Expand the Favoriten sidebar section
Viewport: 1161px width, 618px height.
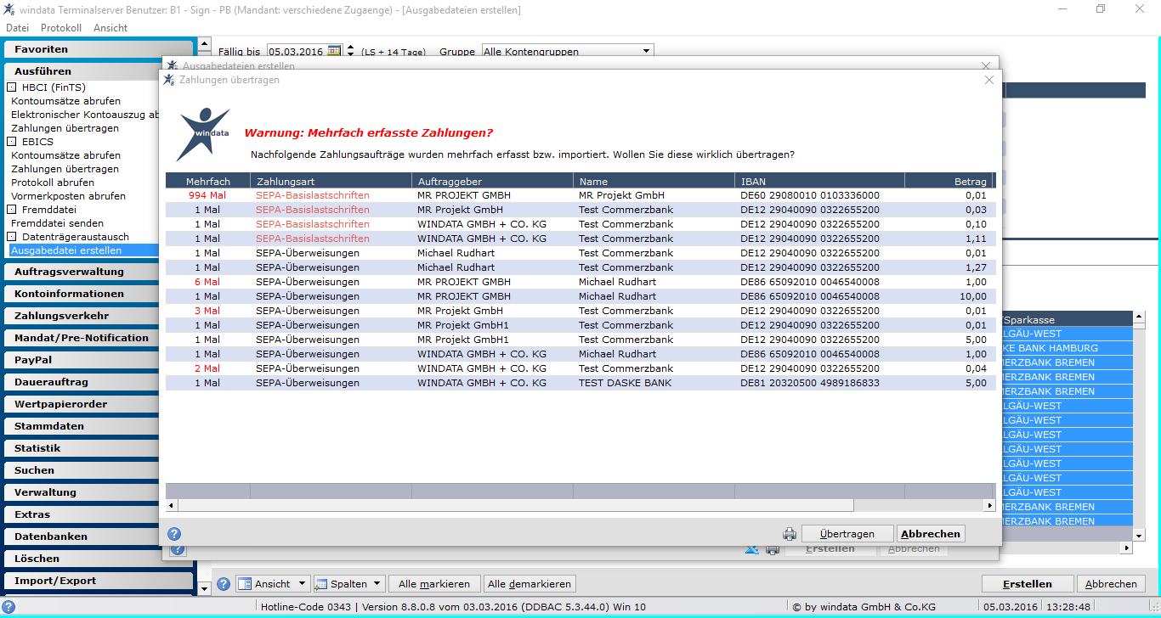(98, 49)
